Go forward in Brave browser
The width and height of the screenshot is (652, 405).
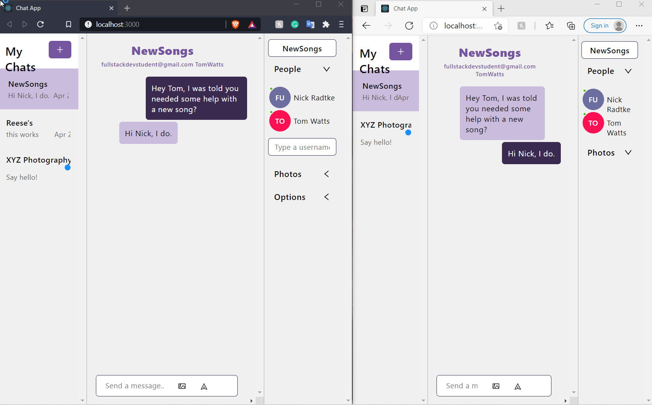click(x=25, y=25)
